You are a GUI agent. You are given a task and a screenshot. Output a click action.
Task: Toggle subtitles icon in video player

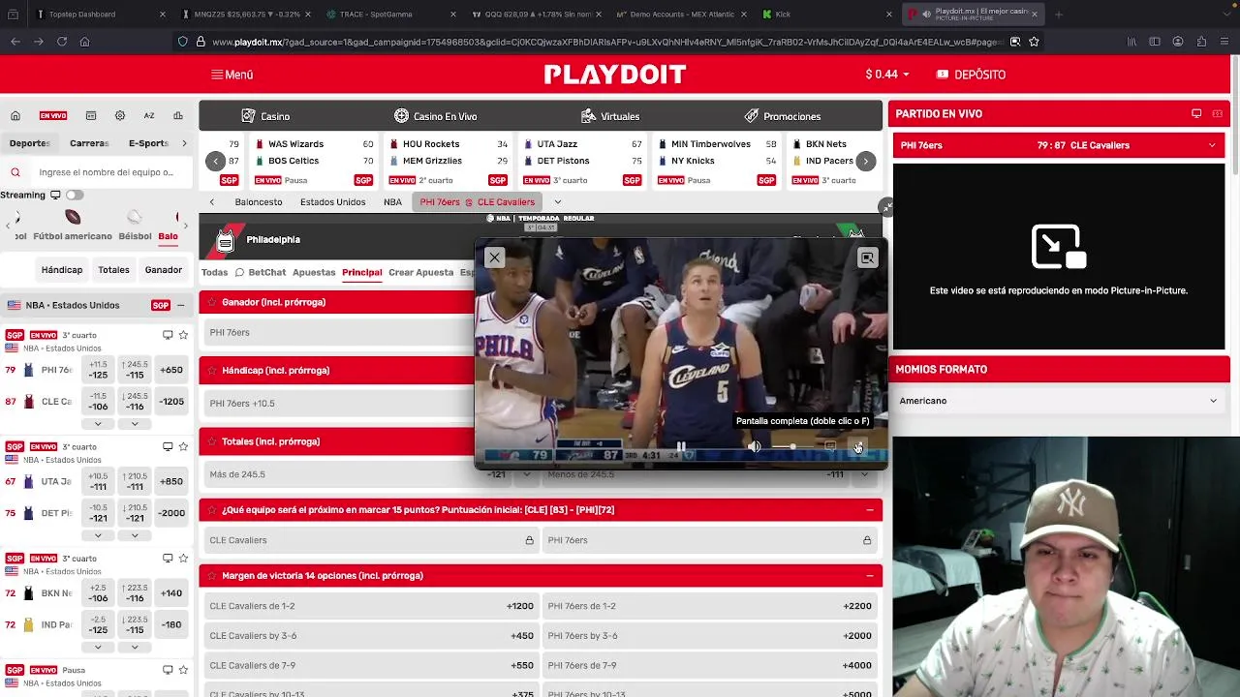click(830, 446)
